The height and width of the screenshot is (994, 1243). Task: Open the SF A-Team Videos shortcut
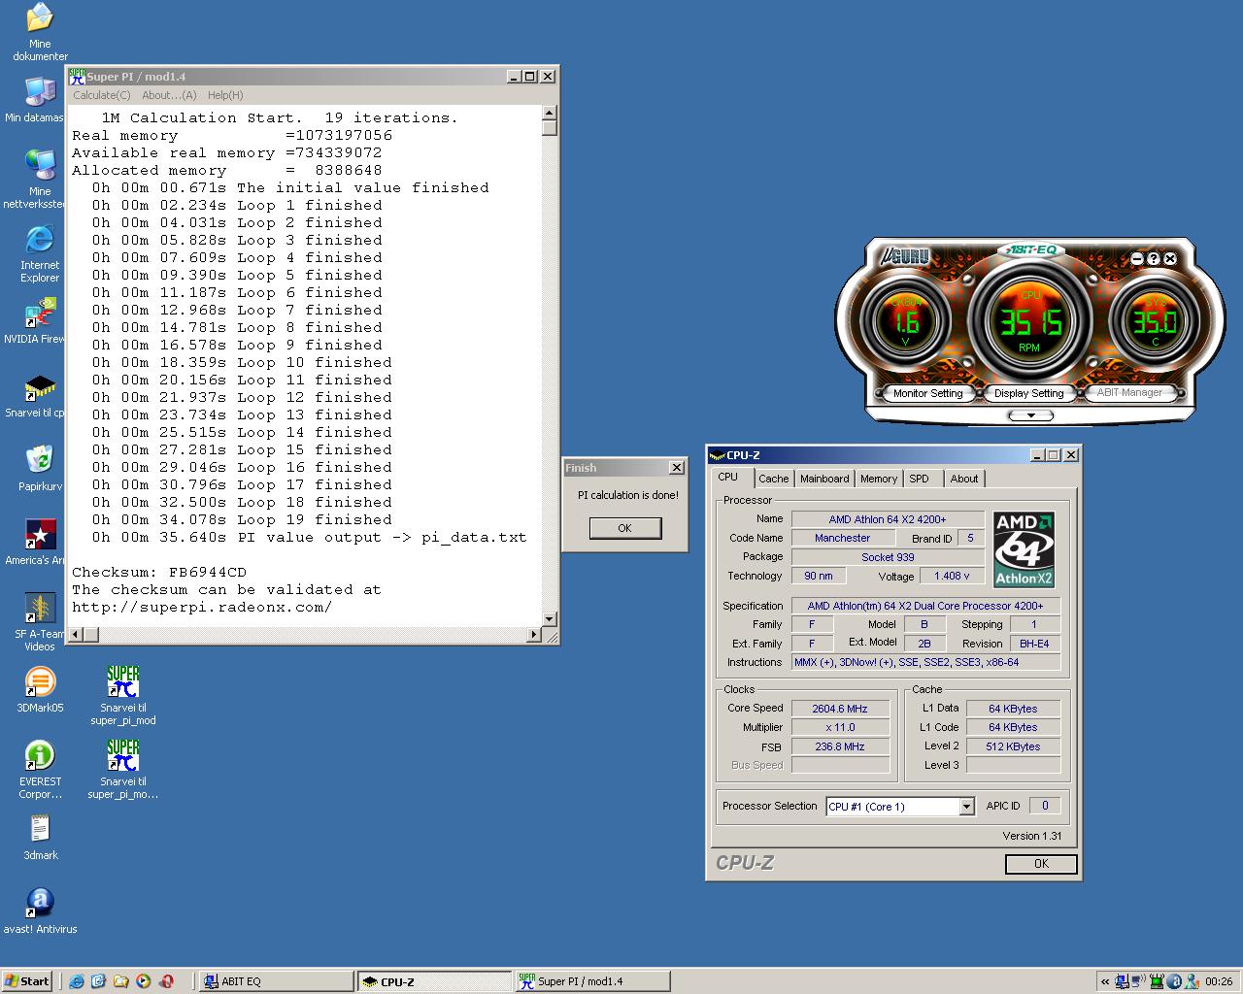pyautogui.click(x=40, y=622)
